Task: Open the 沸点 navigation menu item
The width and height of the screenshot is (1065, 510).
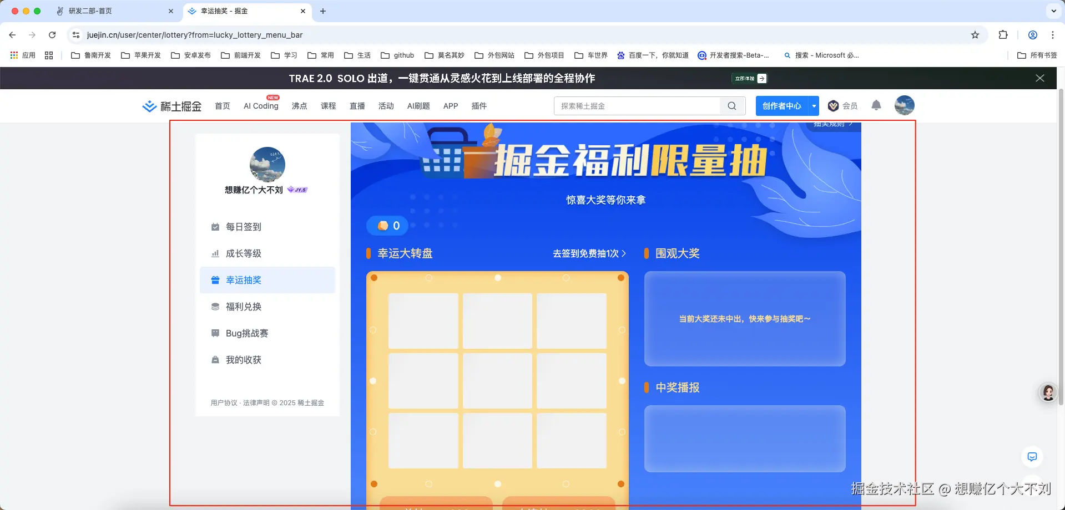Action: (299, 106)
